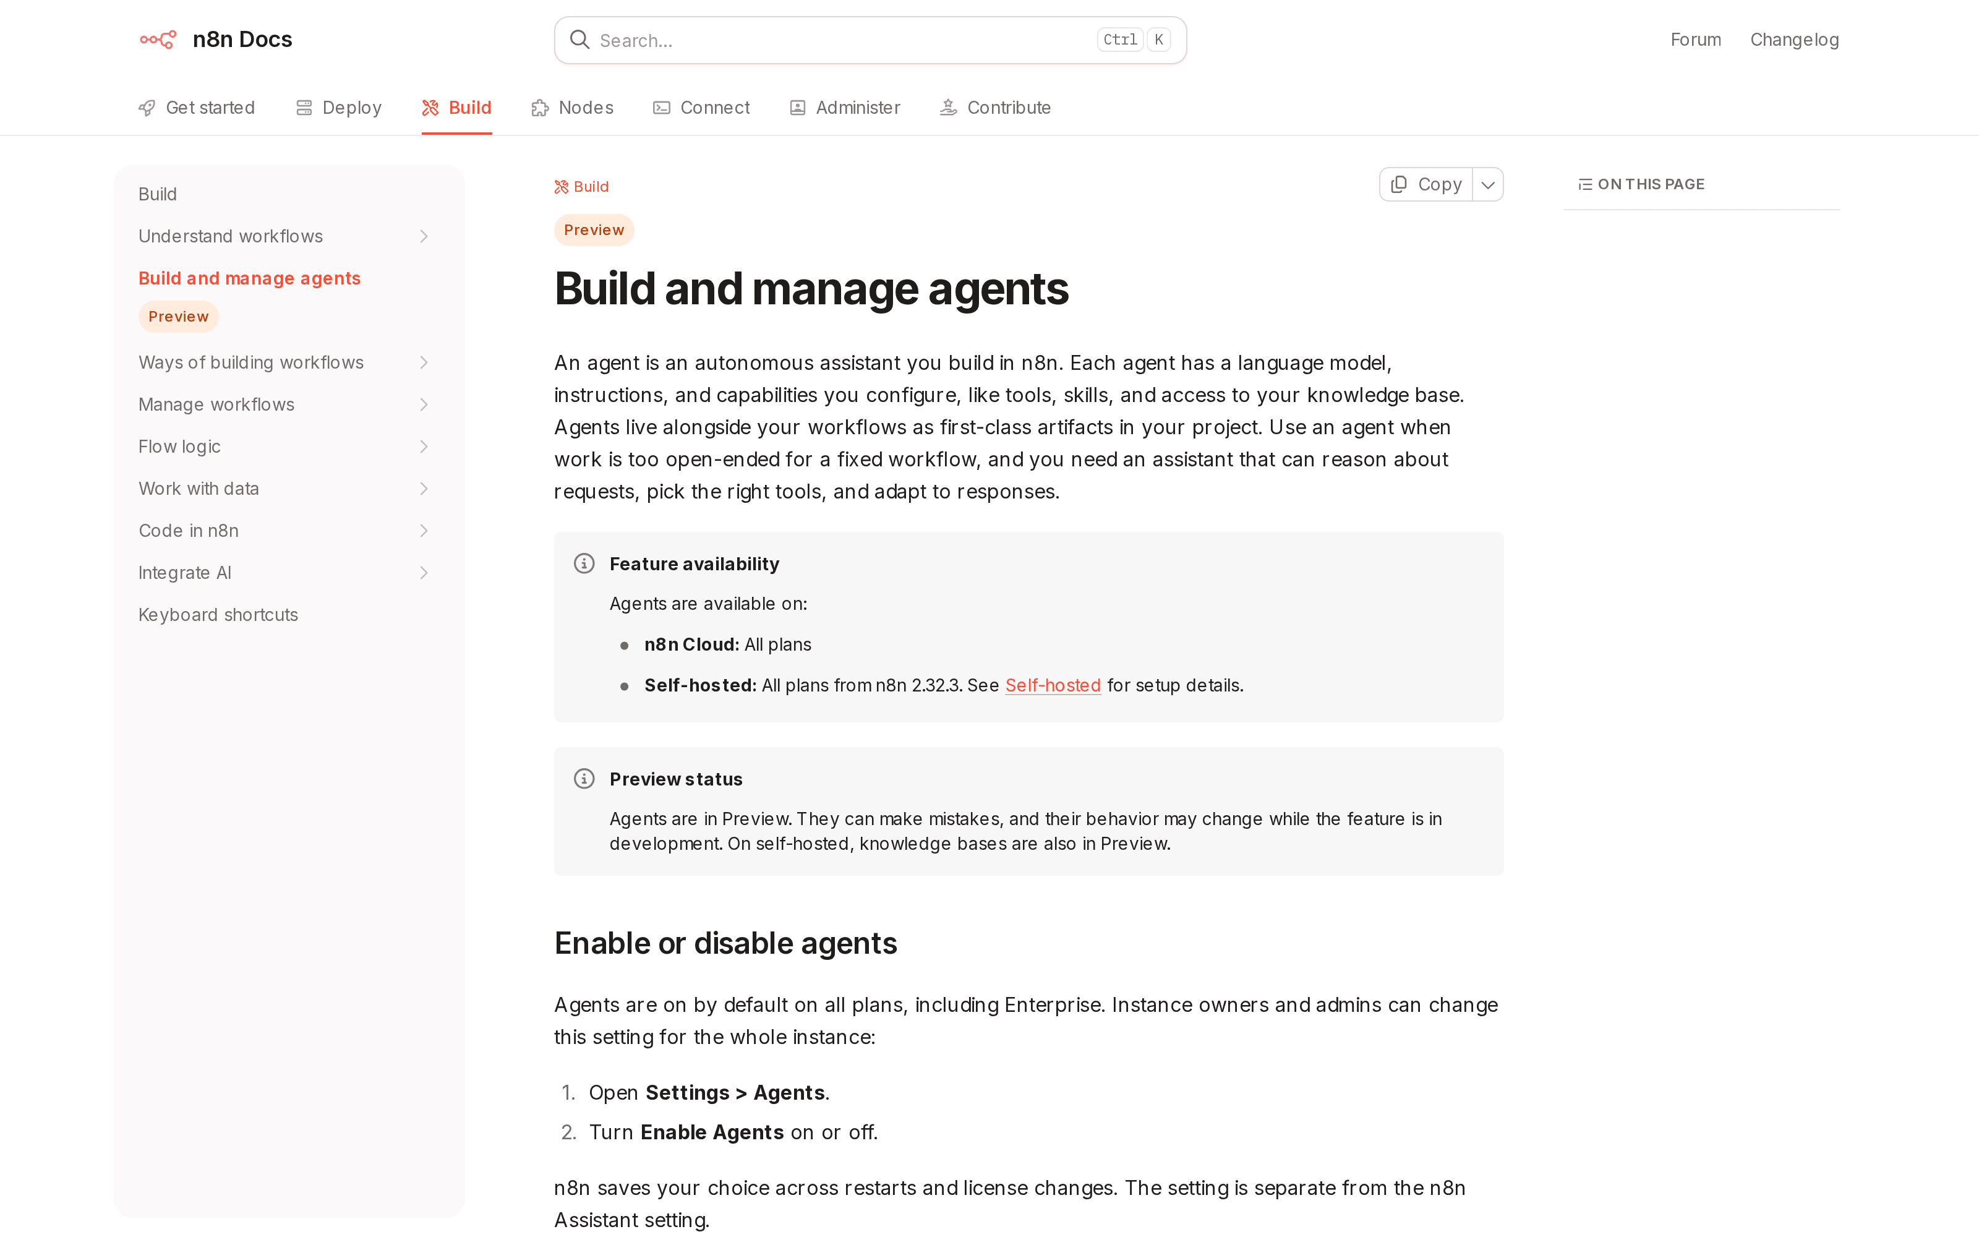Click the Get started rocket icon

tap(147, 108)
